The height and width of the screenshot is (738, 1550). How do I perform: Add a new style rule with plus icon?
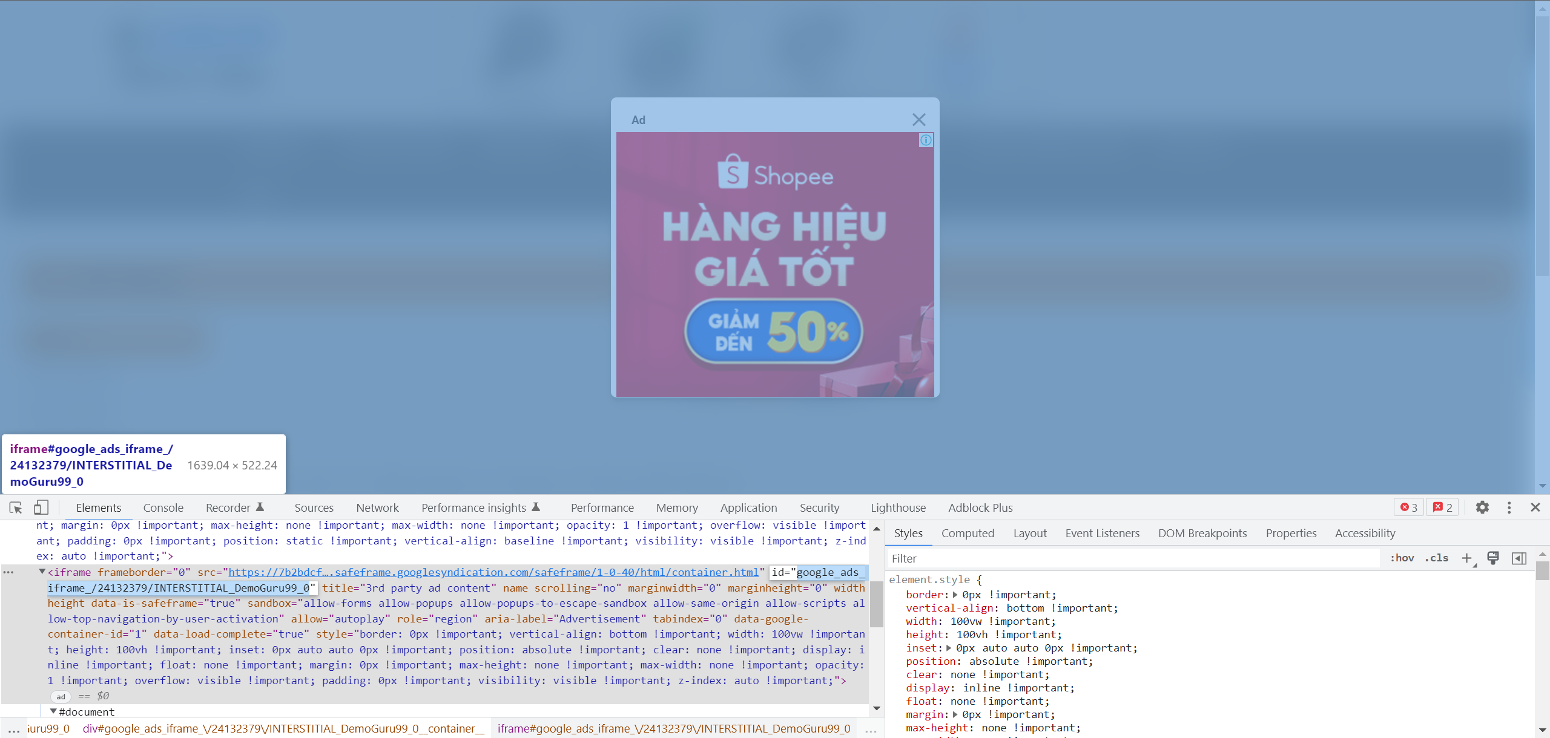1466,558
